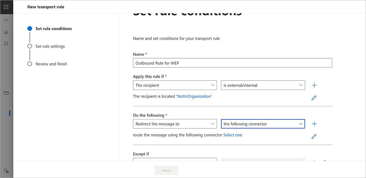
Task: Select the 'Set rule settings' step
Action: click(50, 46)
